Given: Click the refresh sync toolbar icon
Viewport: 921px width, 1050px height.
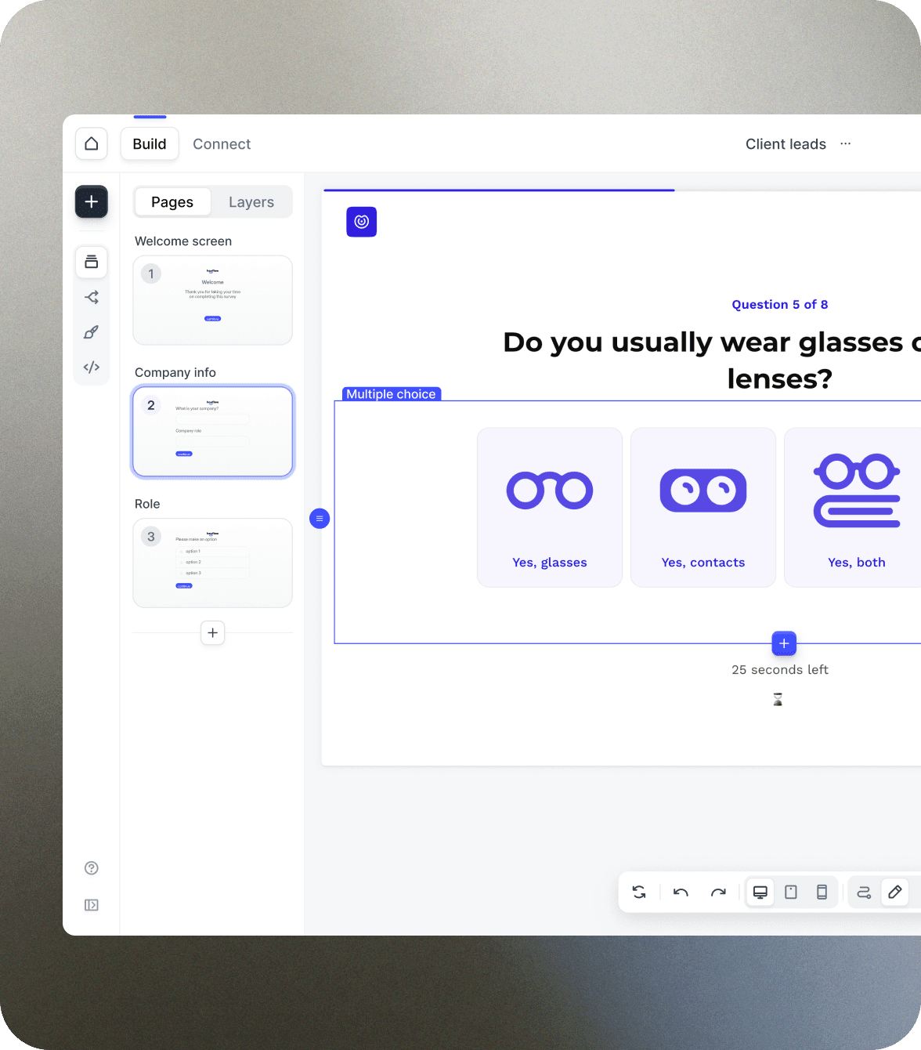Looking at the screenshot, I should click(x=639, y=892).
